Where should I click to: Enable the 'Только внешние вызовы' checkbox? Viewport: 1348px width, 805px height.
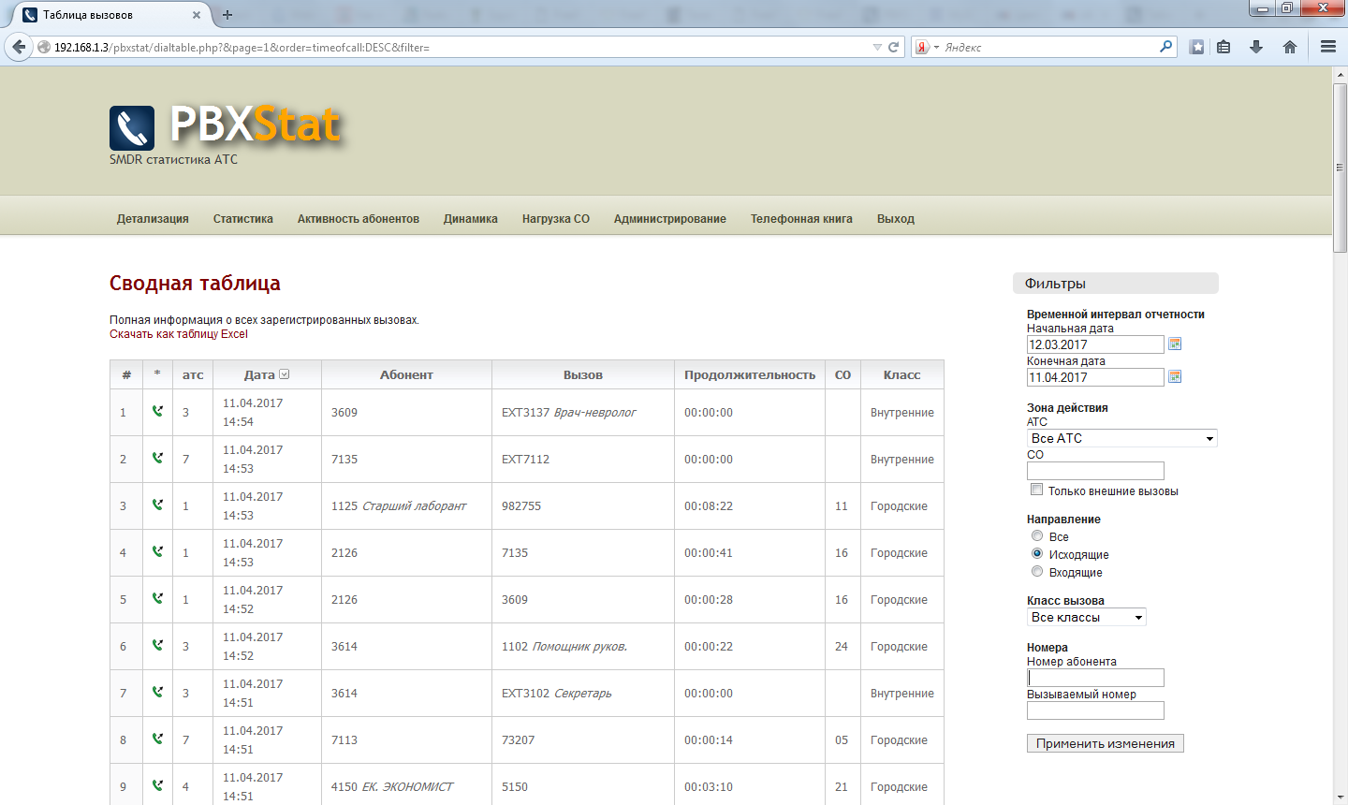[1036, 490]
